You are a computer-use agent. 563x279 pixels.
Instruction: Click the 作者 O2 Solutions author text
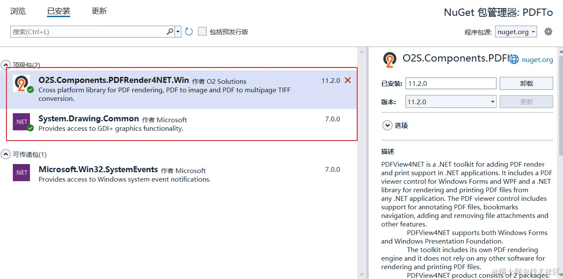219,81
